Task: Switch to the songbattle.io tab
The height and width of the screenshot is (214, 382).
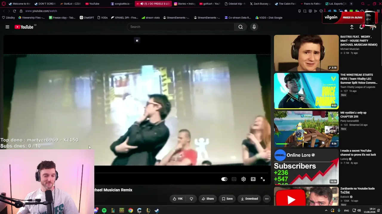Action: (x=121, y=4)
